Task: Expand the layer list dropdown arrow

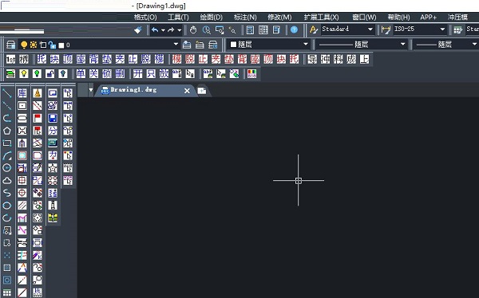Action: (x=176, y=45)
